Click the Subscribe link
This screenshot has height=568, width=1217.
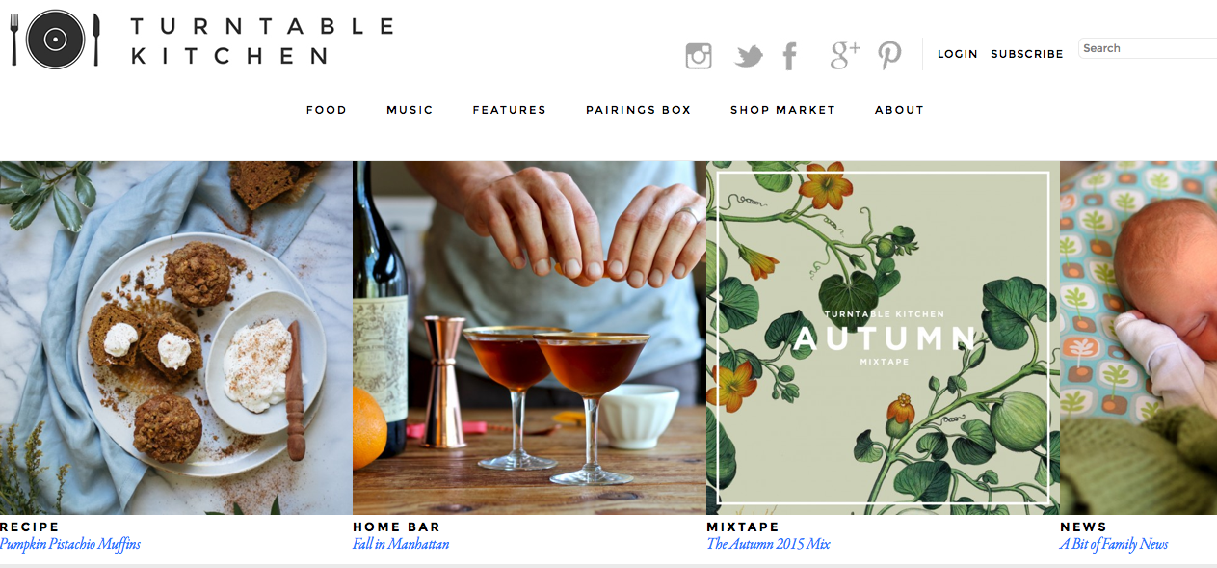coord(1027,54)
